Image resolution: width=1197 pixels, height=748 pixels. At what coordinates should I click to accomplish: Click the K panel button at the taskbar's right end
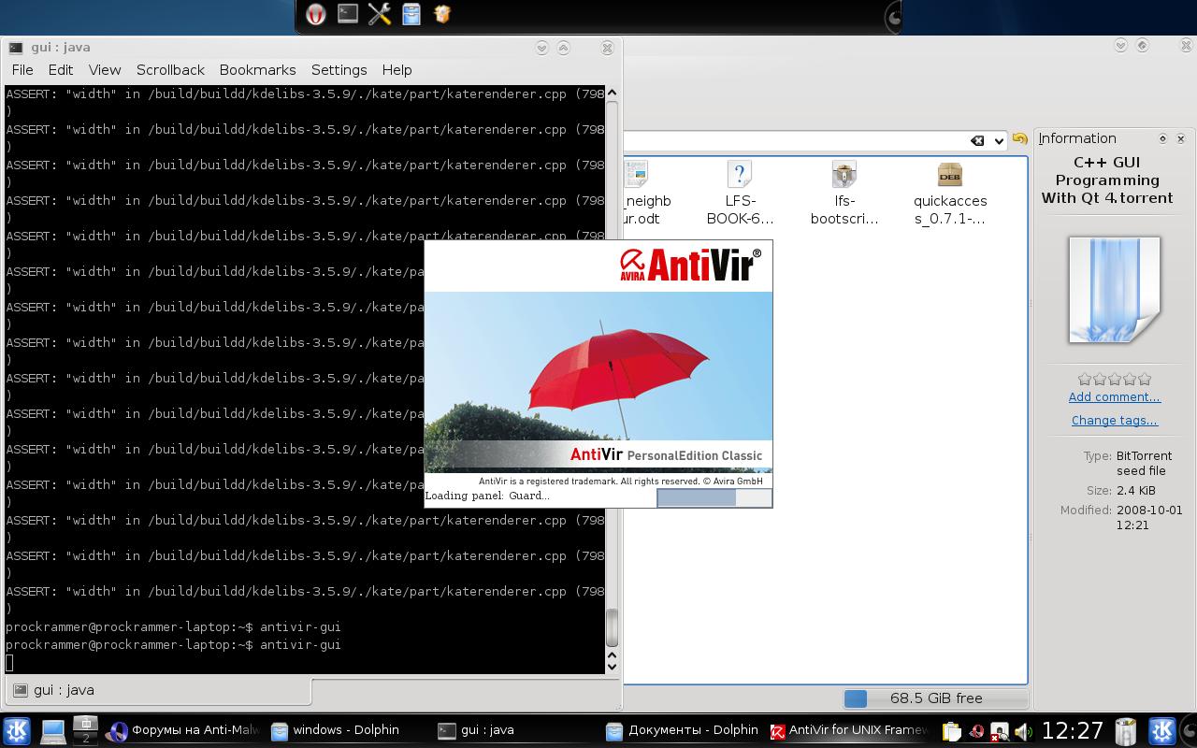pos(1162,730)
